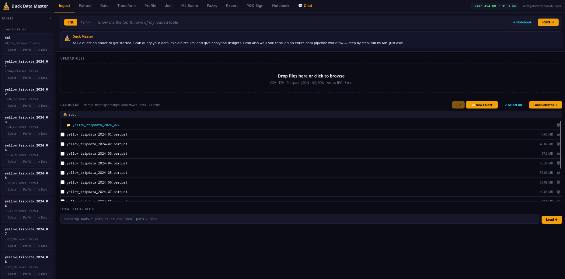Toggle Select All files
Screen dimensions: 565x279
[513, 105]
